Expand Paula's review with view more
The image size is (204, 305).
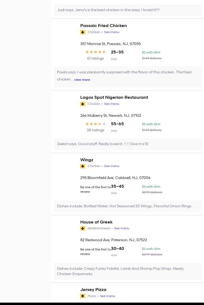tap(82, 80)
